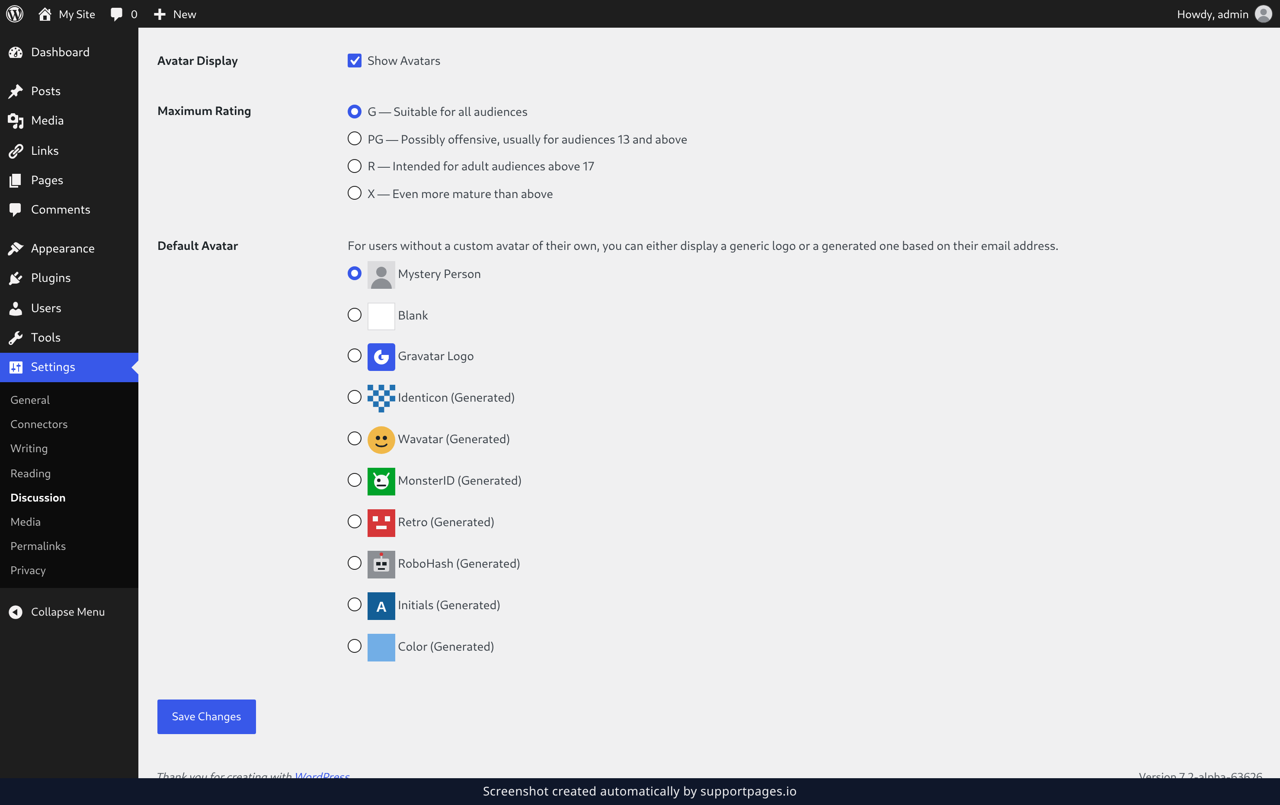Open Writing settings submenu
This screenshot has width=1280, height=805.
click(x=29, y=448)
